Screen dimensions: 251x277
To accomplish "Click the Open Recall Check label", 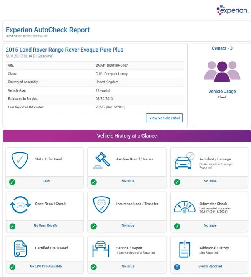I will click(x=50, y=204).
